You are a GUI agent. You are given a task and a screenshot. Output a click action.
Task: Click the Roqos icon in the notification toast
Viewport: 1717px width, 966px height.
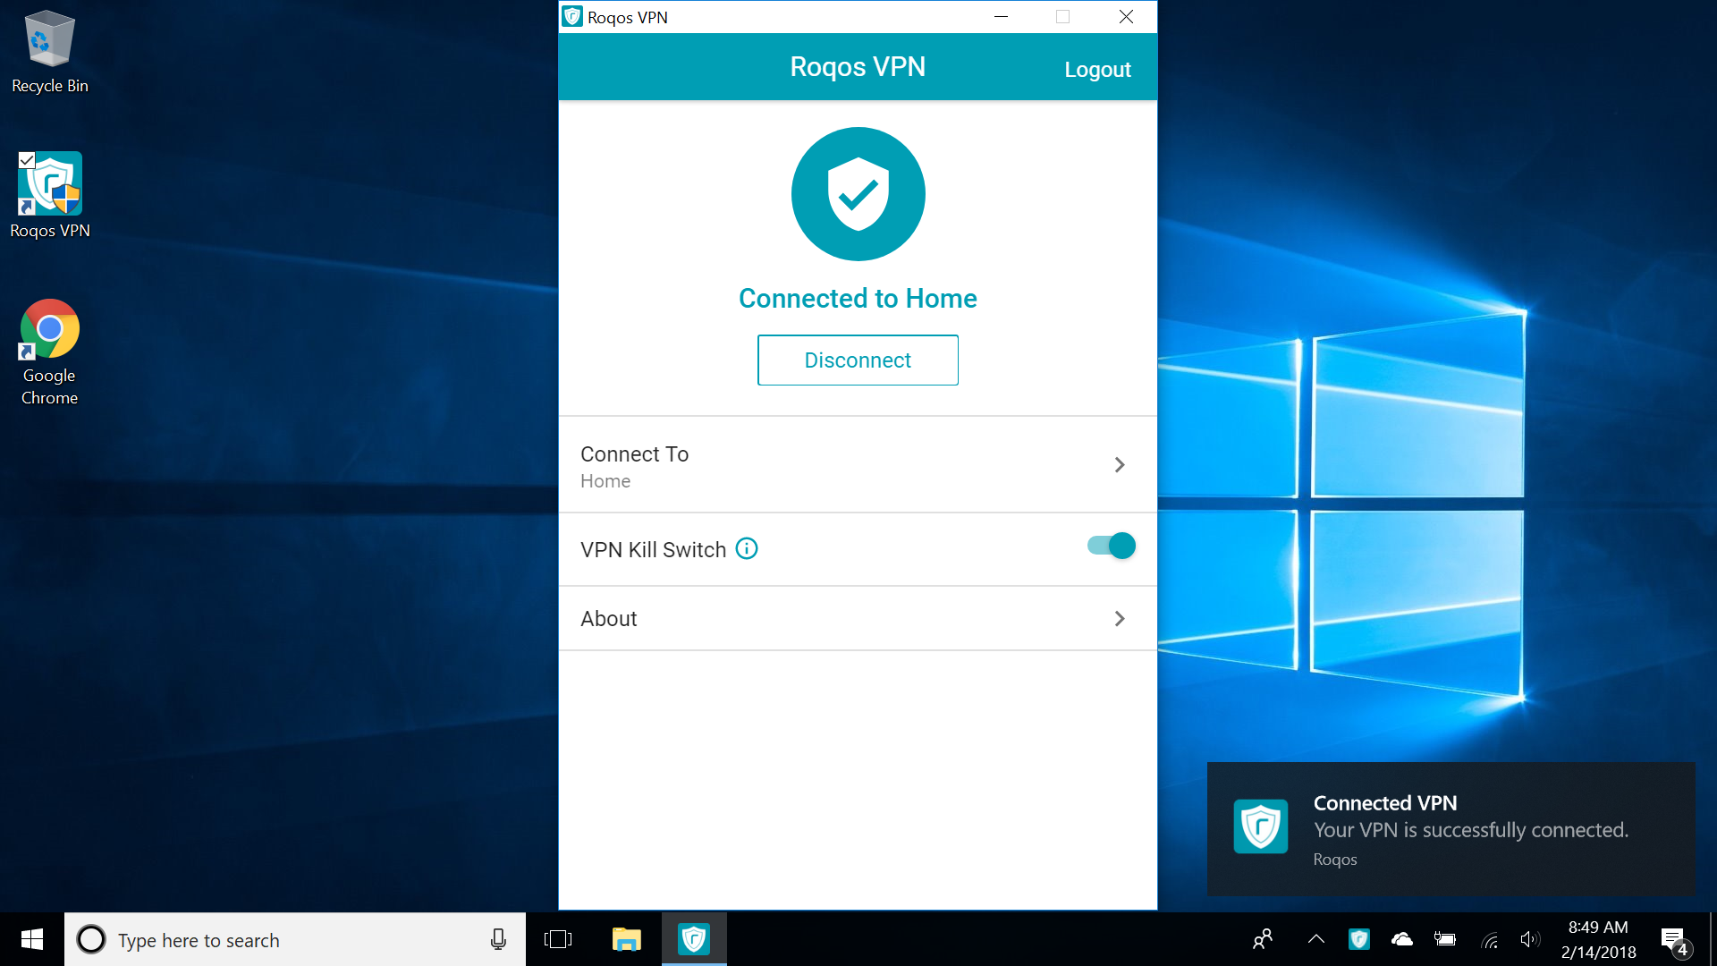click(1261, 826)
